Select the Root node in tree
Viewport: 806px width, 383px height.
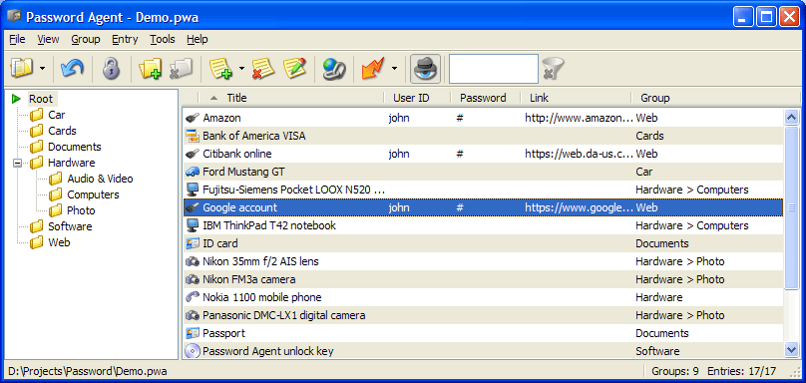41,99
